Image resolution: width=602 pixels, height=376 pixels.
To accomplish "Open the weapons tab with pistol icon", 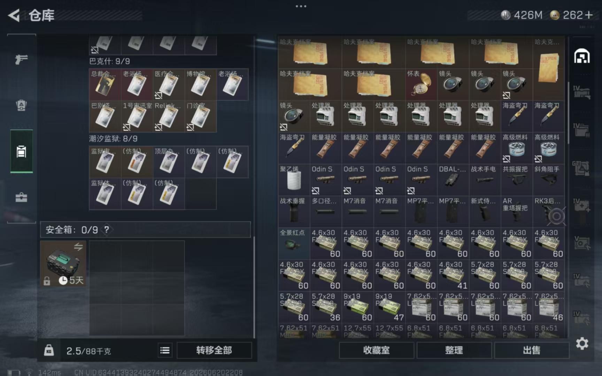I will [21, 60].
